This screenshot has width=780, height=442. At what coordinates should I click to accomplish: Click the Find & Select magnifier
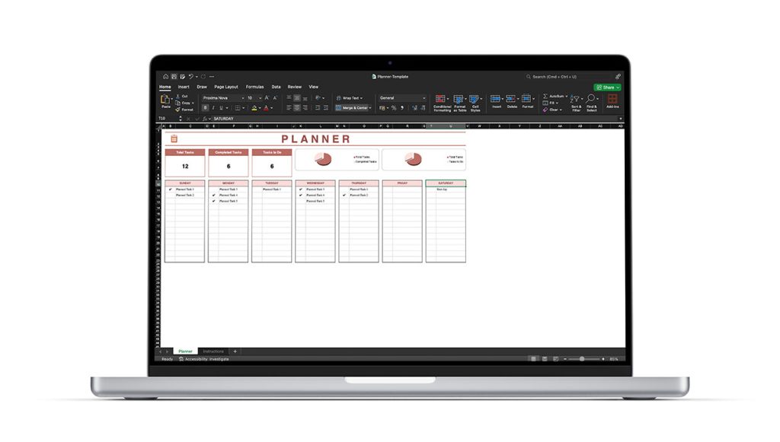pyautogui.click(x=592, y=100)
